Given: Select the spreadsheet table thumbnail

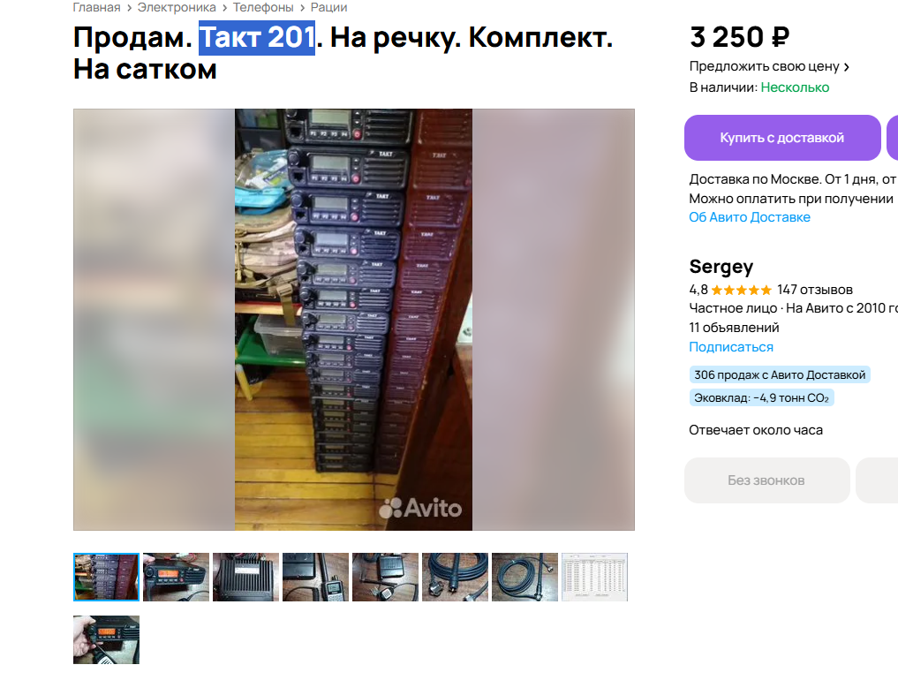Looking at the screenshot, I should pos(594,577).
